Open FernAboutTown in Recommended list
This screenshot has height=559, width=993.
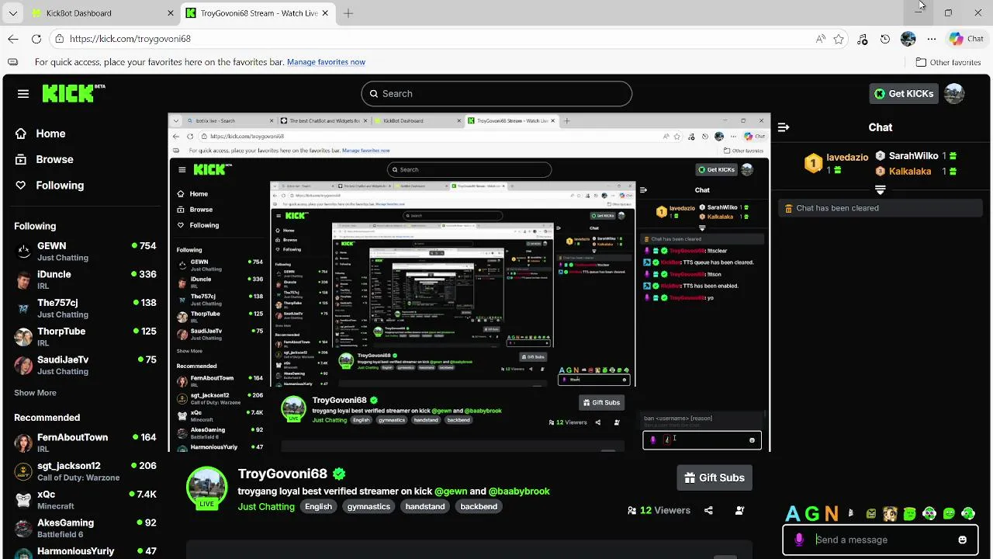(85, 443)
